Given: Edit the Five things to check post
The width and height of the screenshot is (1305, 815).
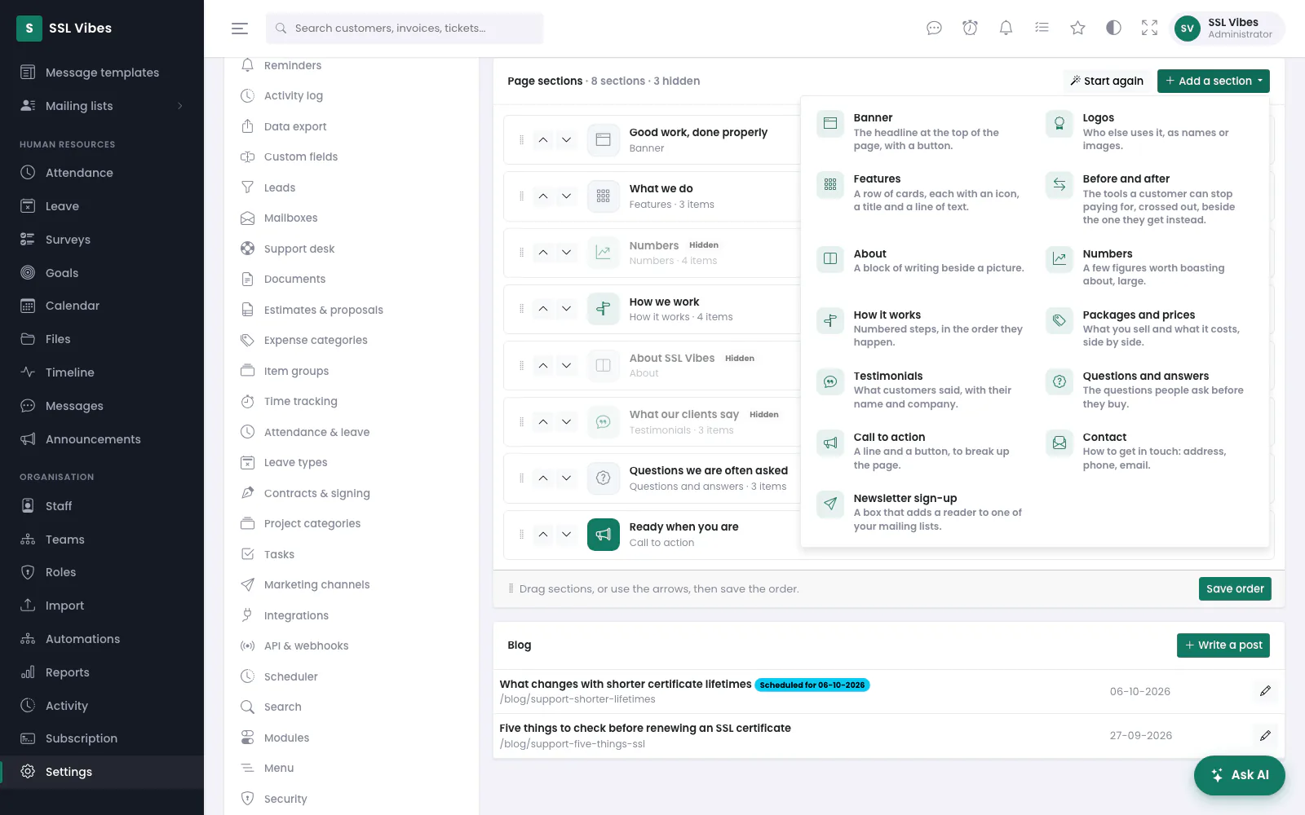Looking at the screenshot, I should pos(1265,736).
